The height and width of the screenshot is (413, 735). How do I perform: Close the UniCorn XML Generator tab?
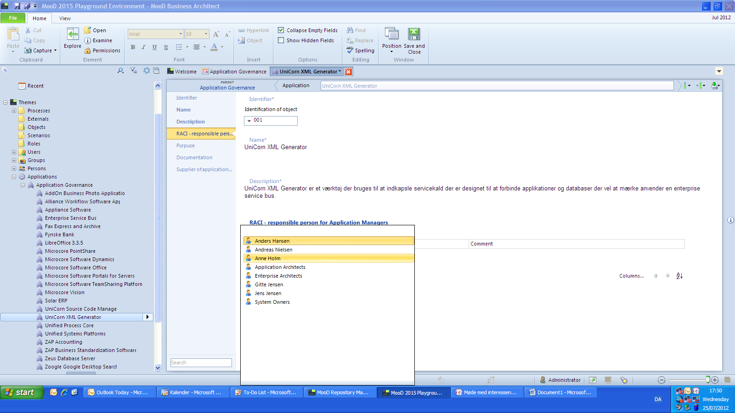coord(349,72)
